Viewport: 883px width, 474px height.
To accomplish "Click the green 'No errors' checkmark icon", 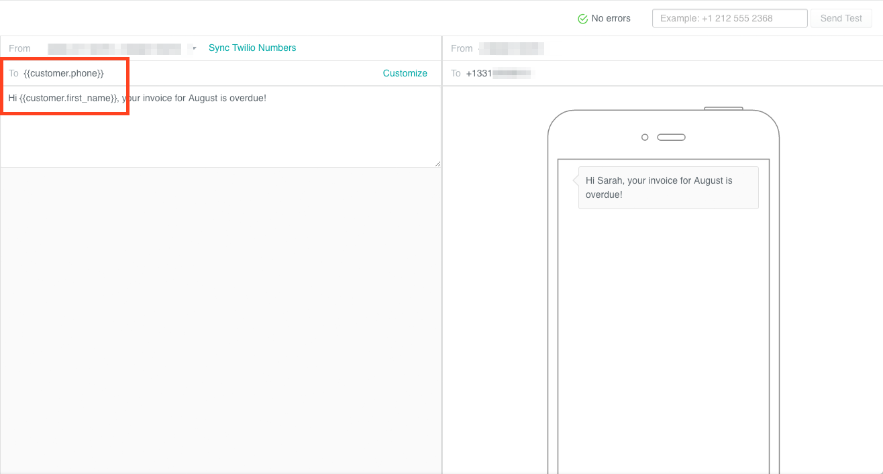I will pos(582,18).
